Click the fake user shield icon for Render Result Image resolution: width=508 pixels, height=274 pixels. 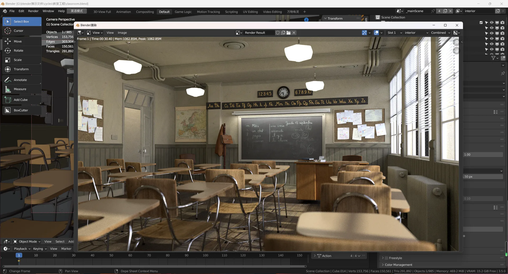278,33
